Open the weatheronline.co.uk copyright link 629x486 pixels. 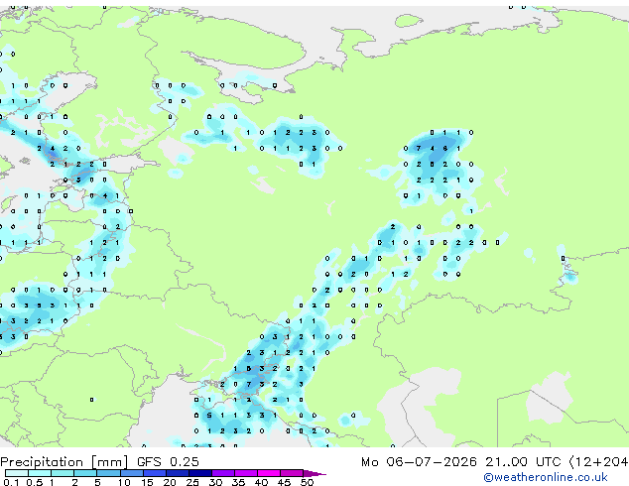coord(546,477)
